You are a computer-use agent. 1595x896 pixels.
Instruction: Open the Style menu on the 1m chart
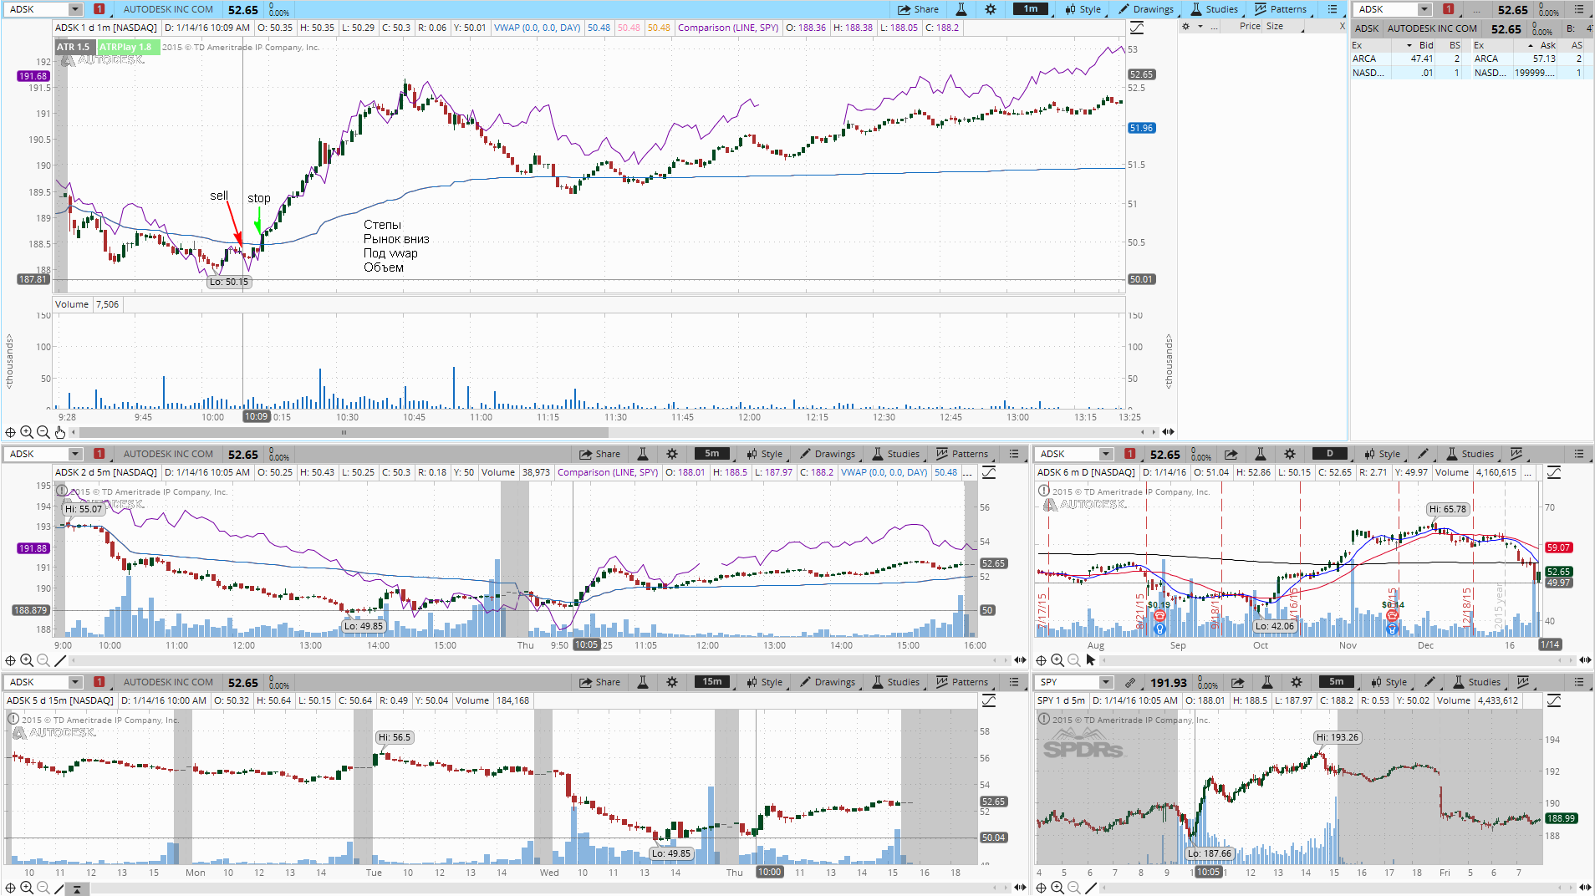[1083, 9]
